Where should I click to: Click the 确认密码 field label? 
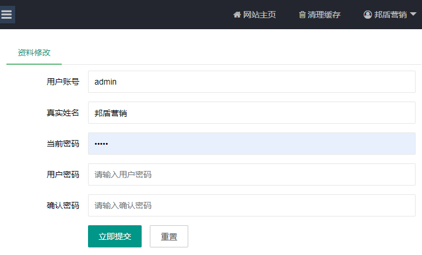[62, 205]
